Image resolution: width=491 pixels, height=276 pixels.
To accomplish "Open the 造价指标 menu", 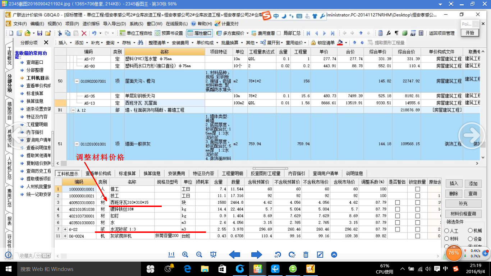I will click(91, 24).
